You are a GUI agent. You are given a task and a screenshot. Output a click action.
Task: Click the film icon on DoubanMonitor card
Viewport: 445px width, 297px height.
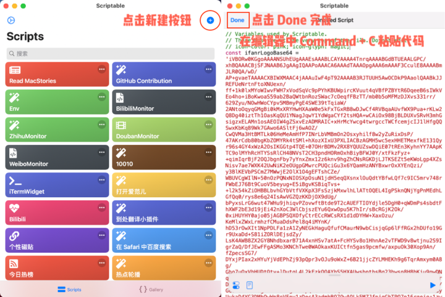click(x=121, y=125)
